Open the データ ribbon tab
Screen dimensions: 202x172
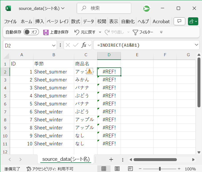pos(89,22)
